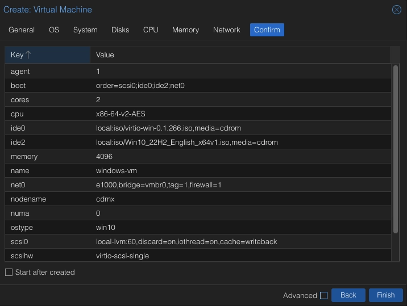Switch to the Memory tab
Viewport: 407px width, 306px height.
(x=185, y=30)
